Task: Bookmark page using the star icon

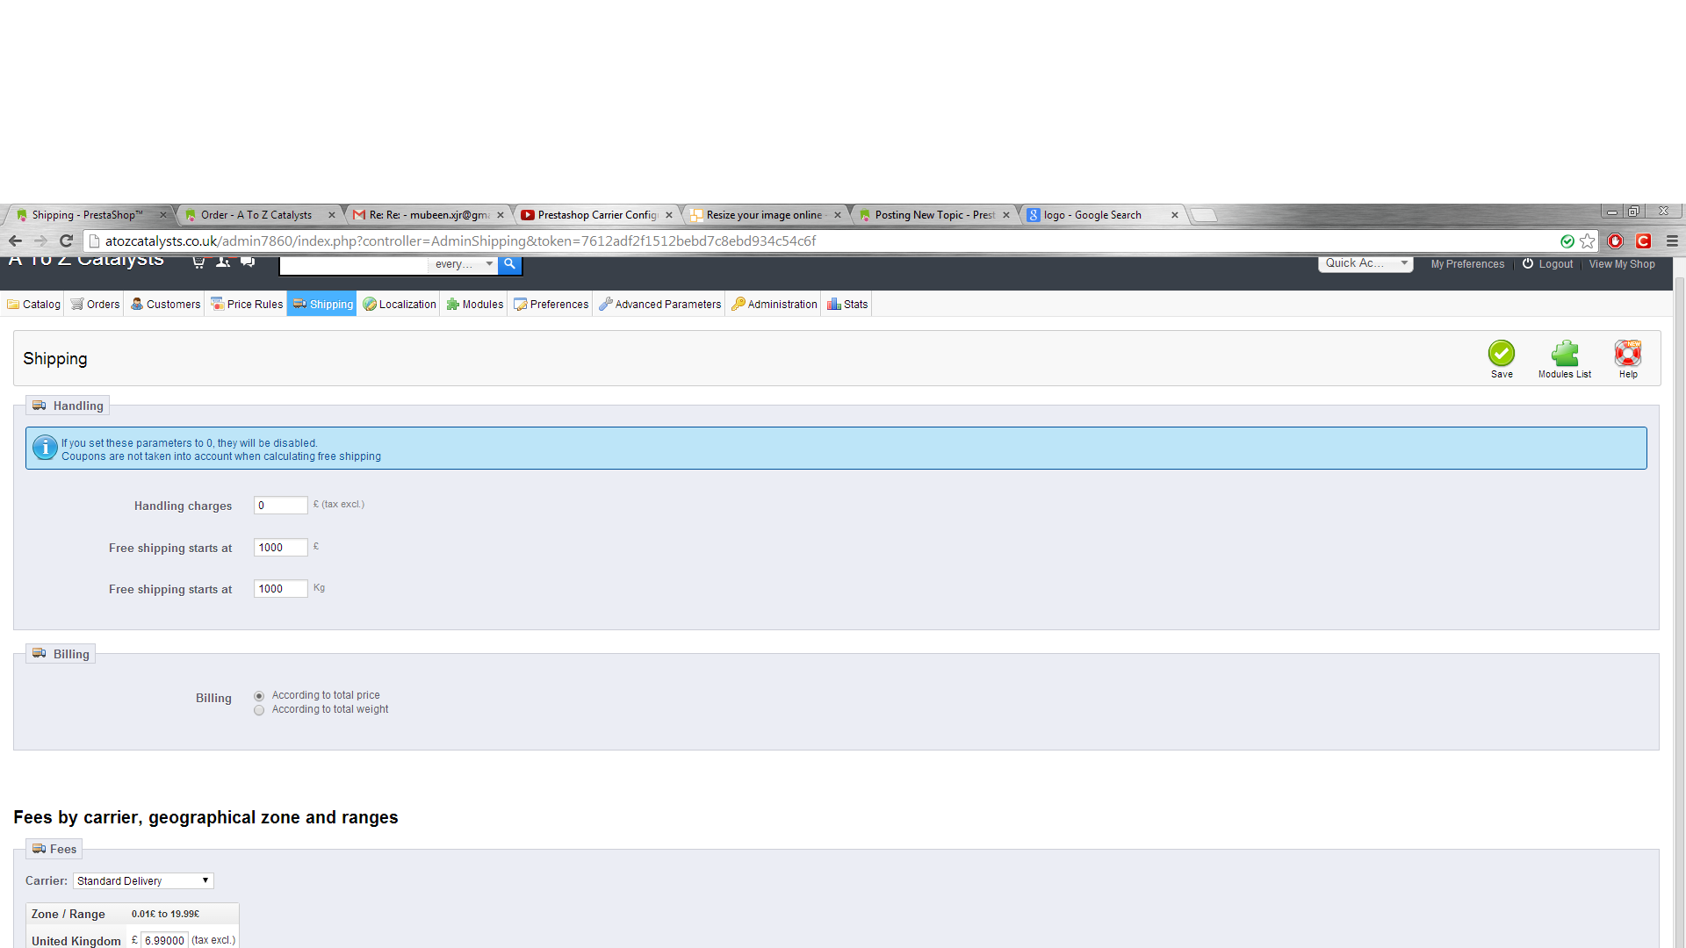Action: pos(1587,241)
